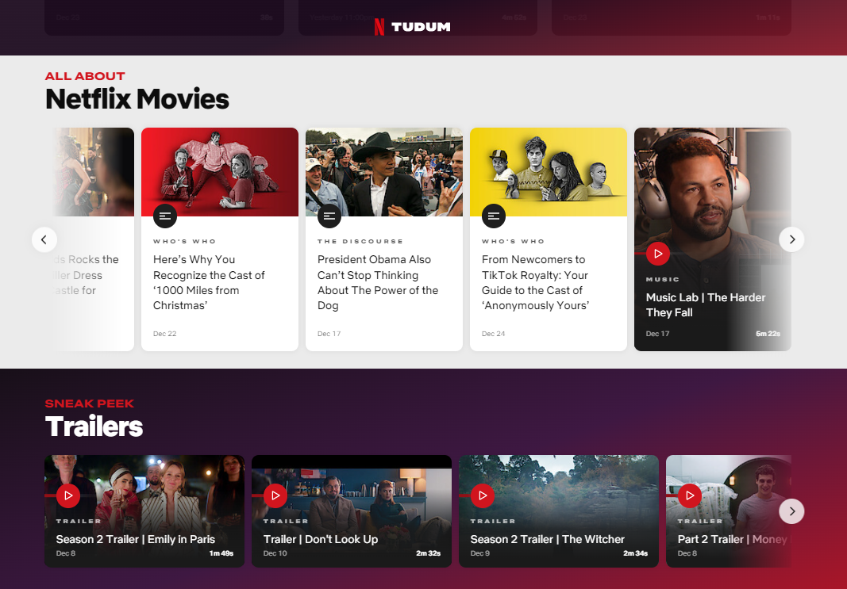Click 'Dec 22' date on 1000 Miles card
Image resolution: width=847 pixels, height=589 pixels.
pyautogui.click(x=165, y=334)
